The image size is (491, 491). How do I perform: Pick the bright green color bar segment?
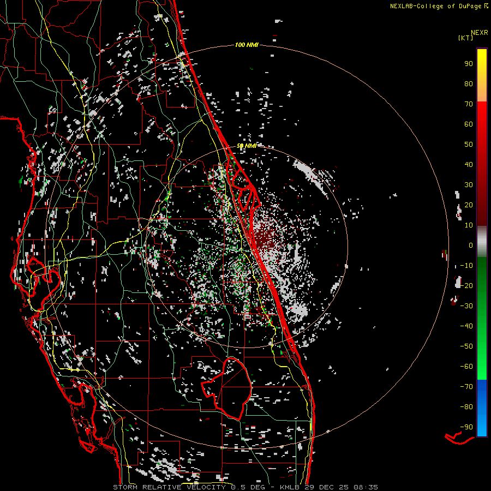[482, 349]
